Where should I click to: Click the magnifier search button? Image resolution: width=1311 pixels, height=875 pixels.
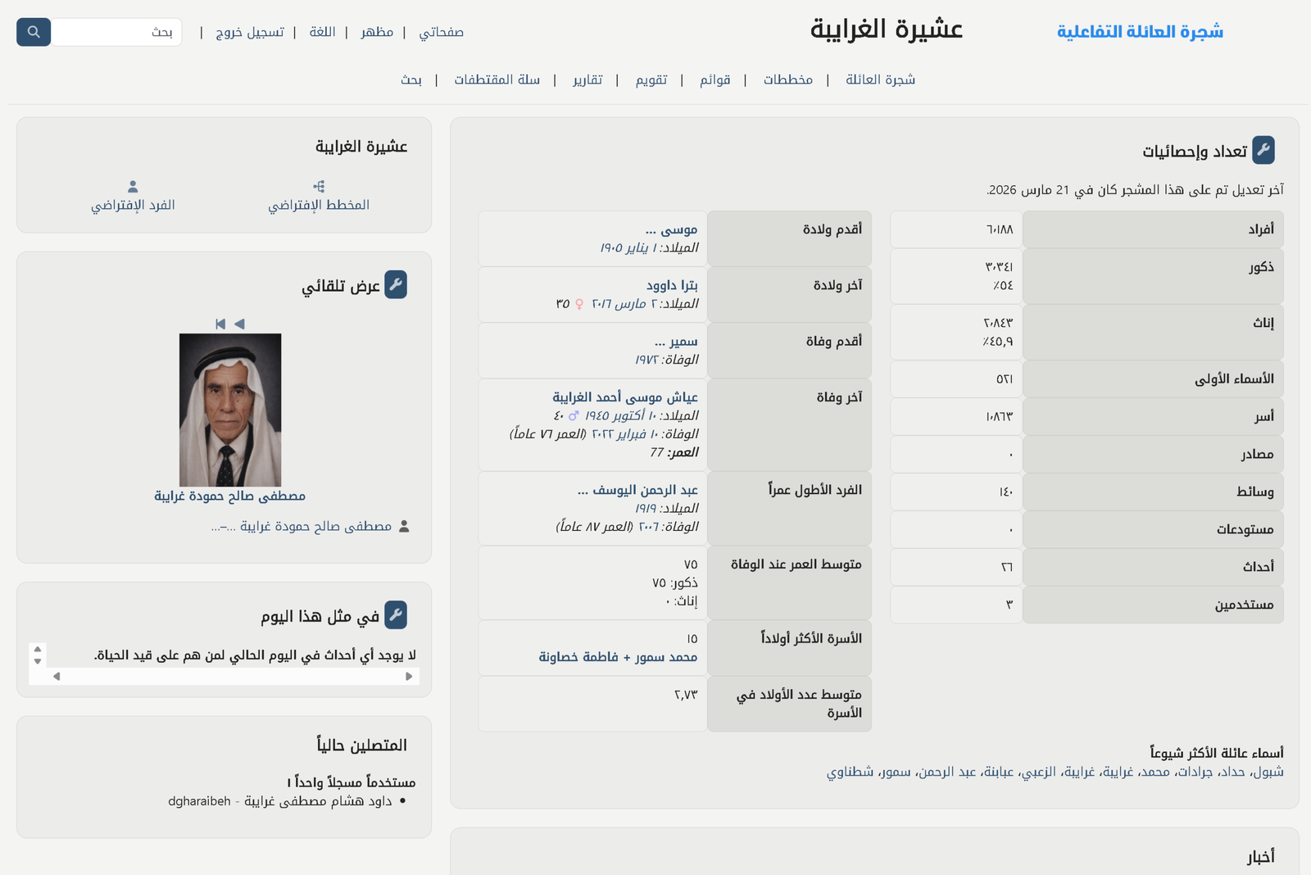pyautogui.click(x=34, y=32)
